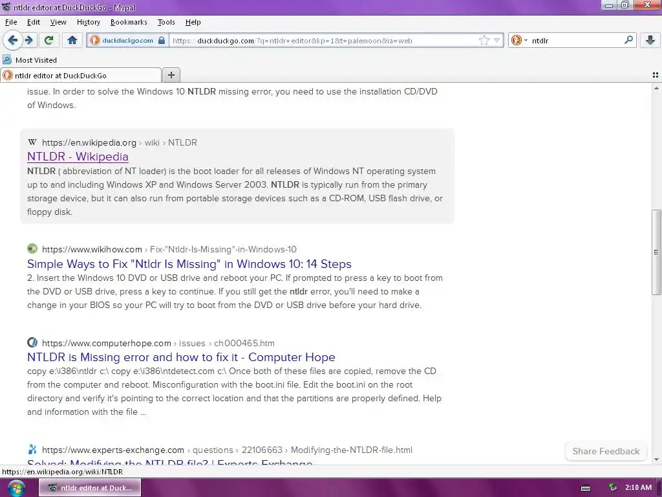The image size is (662, 497).
Task: Click the on-screen keyboard tray icon
Action: tap(586, 488)
